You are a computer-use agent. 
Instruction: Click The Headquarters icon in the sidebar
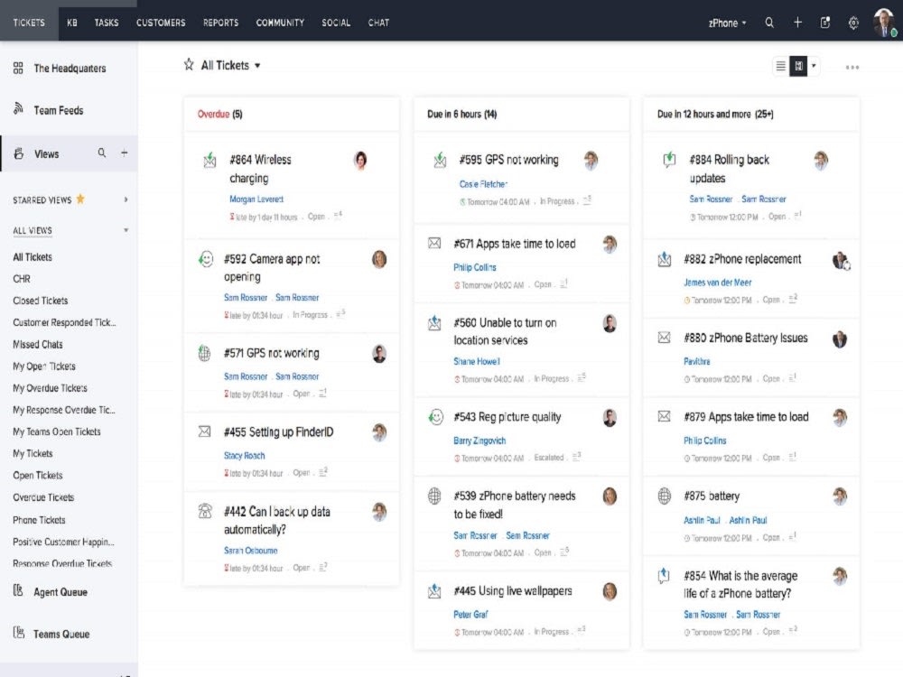click(x=16, y=68)
